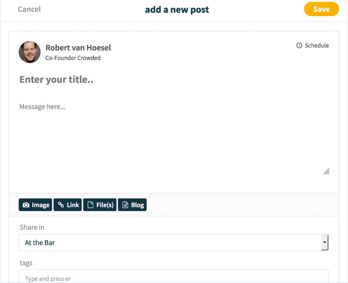Save the new post
The image size is (348, 283).
pos(321,9)
